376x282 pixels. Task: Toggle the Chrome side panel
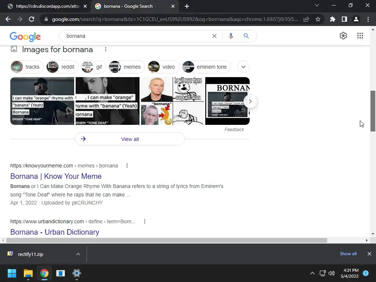[344, 19]
